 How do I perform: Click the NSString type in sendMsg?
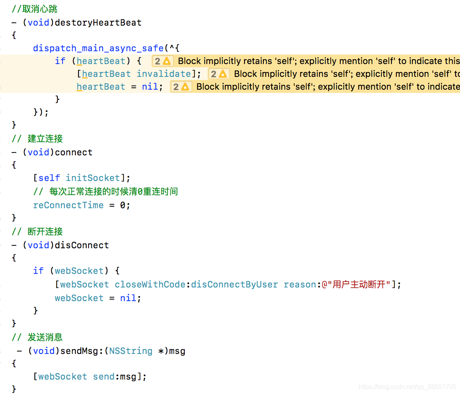[131, 351]
